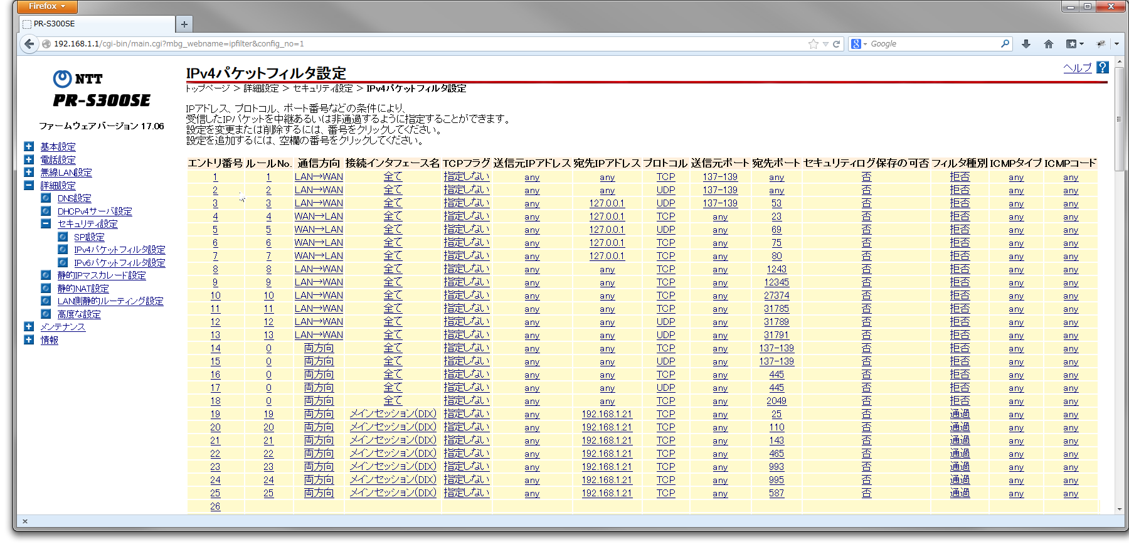
Task: Open the ヘルプ link
Action: click(1078, 68)
